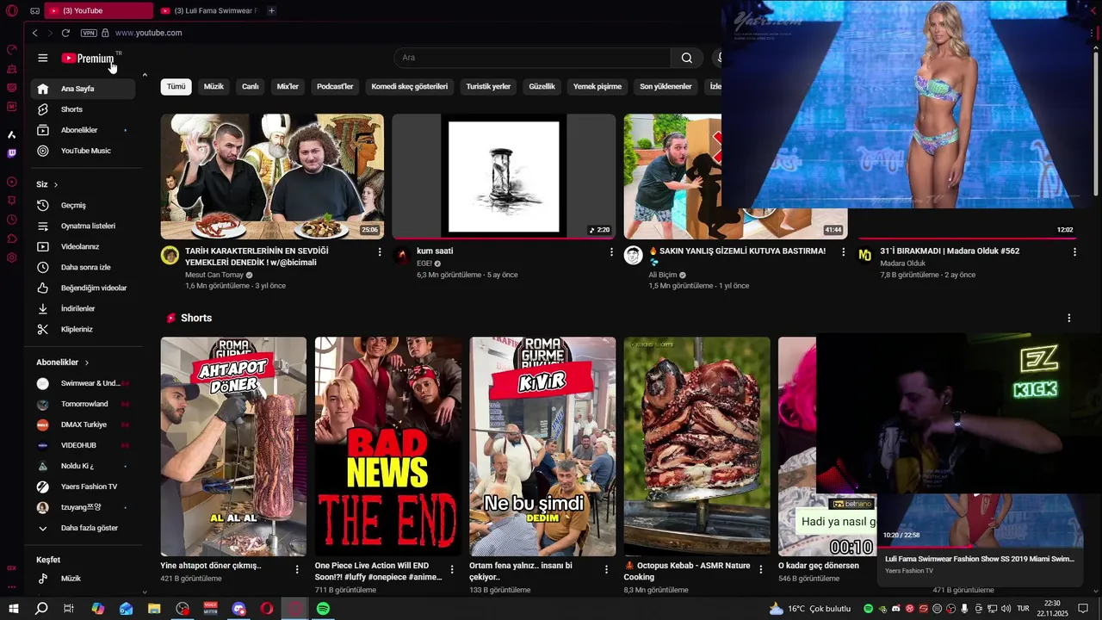1102x620 pixels.
Task: Open Yaers Fashion TV subscription channel
Action: point(84,487)
